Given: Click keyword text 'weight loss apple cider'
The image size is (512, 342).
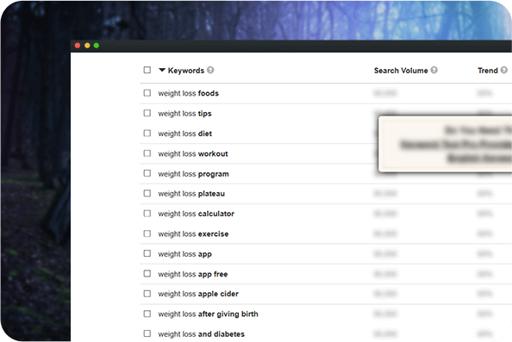Looking at the screenshot, I should pyautogui.click(x=198, y=294).
